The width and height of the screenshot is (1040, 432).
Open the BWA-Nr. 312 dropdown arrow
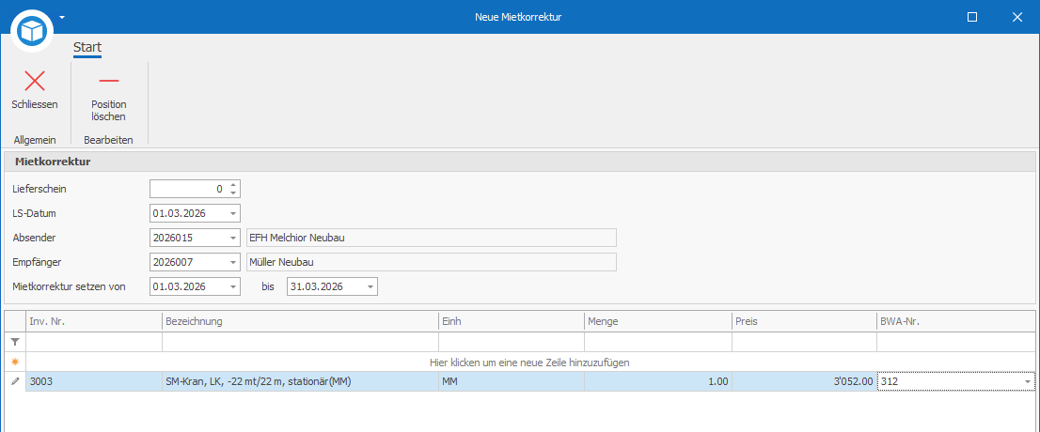click(1028, 381)
